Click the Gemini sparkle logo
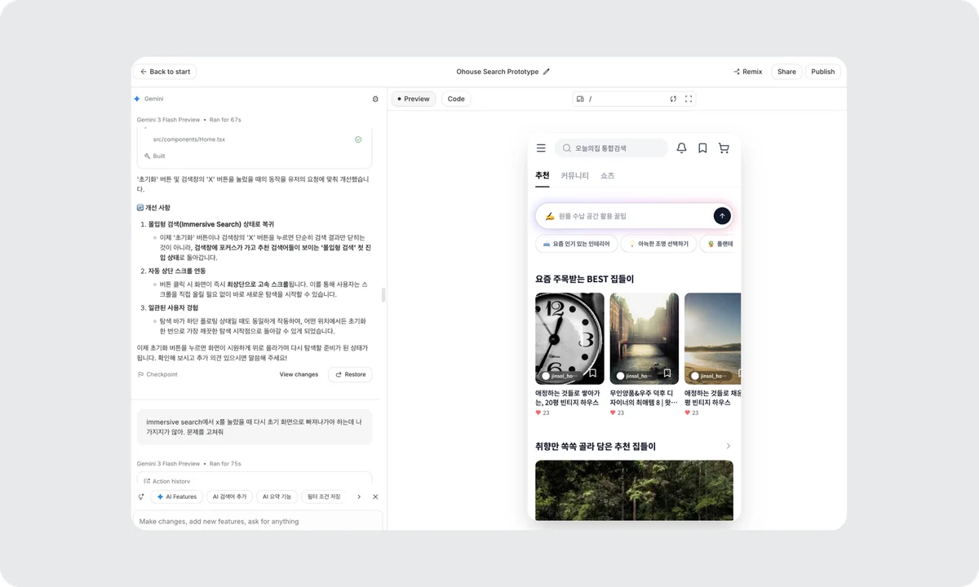The height and width of the screenshot is (587, 979). (x=137, y=99)
